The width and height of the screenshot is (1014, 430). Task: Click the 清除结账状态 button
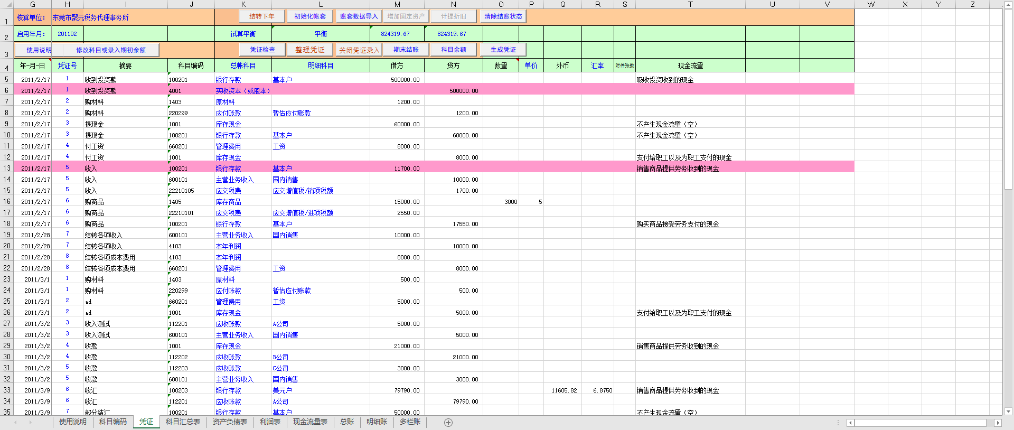pos(503,16)
